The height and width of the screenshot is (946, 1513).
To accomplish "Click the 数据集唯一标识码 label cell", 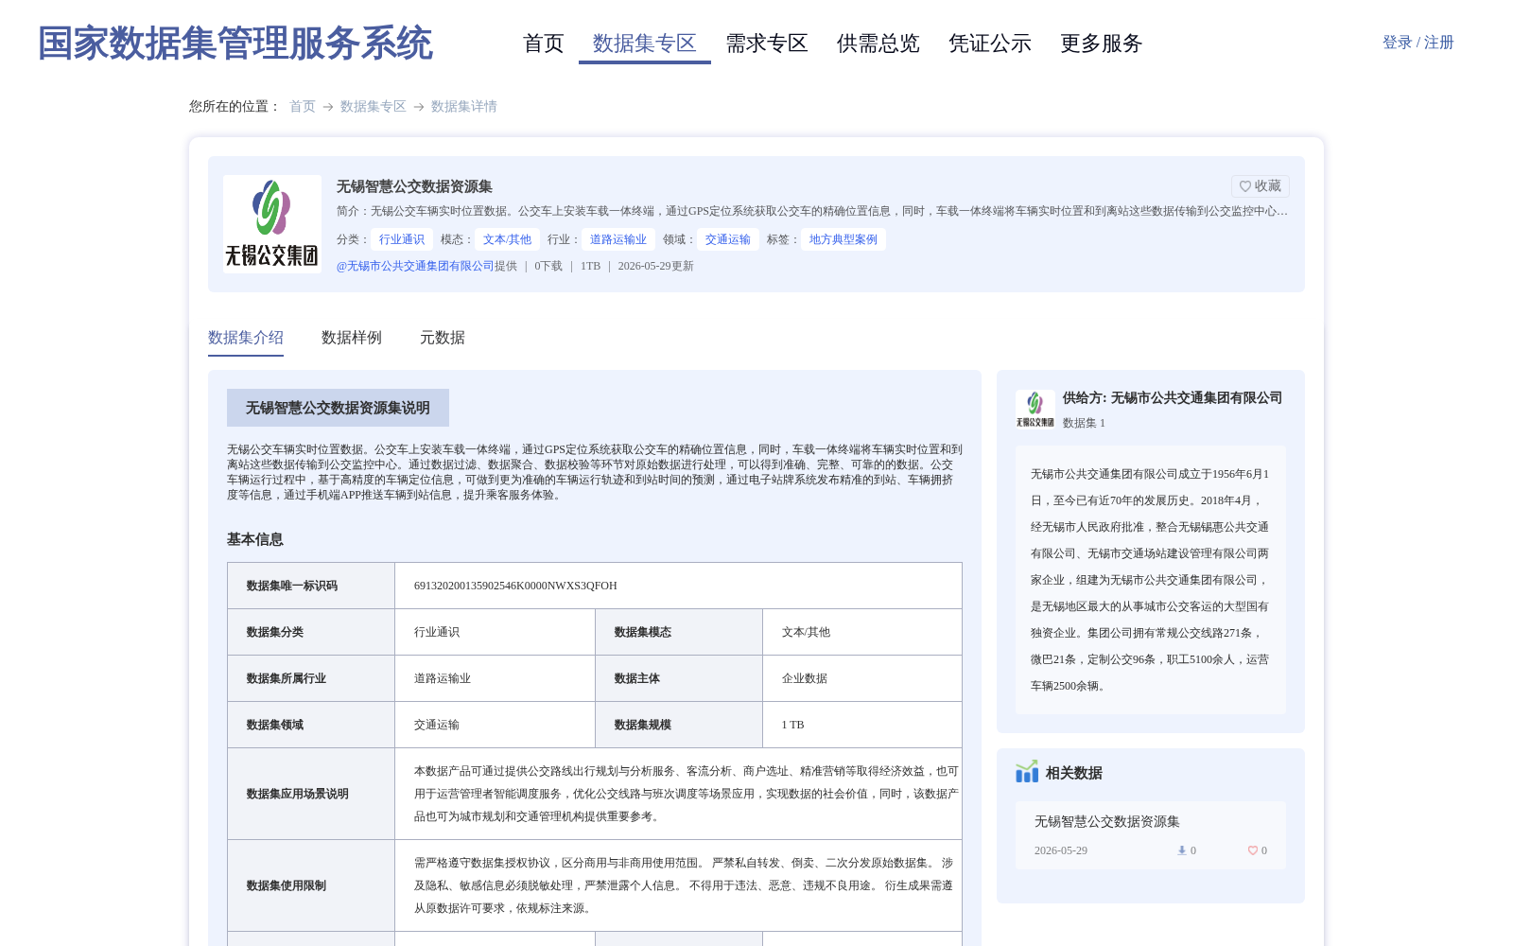I will click(311, 586).
